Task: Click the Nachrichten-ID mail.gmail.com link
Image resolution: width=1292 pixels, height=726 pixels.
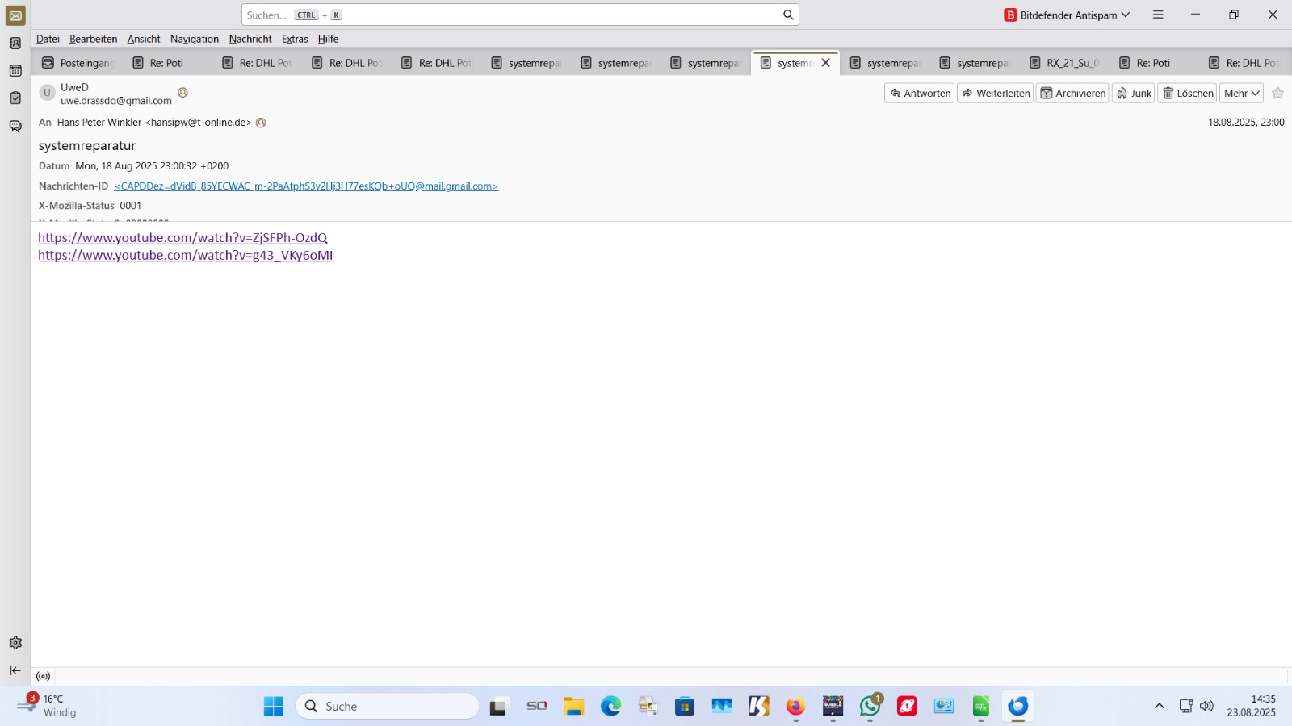Action: (306, 186)
